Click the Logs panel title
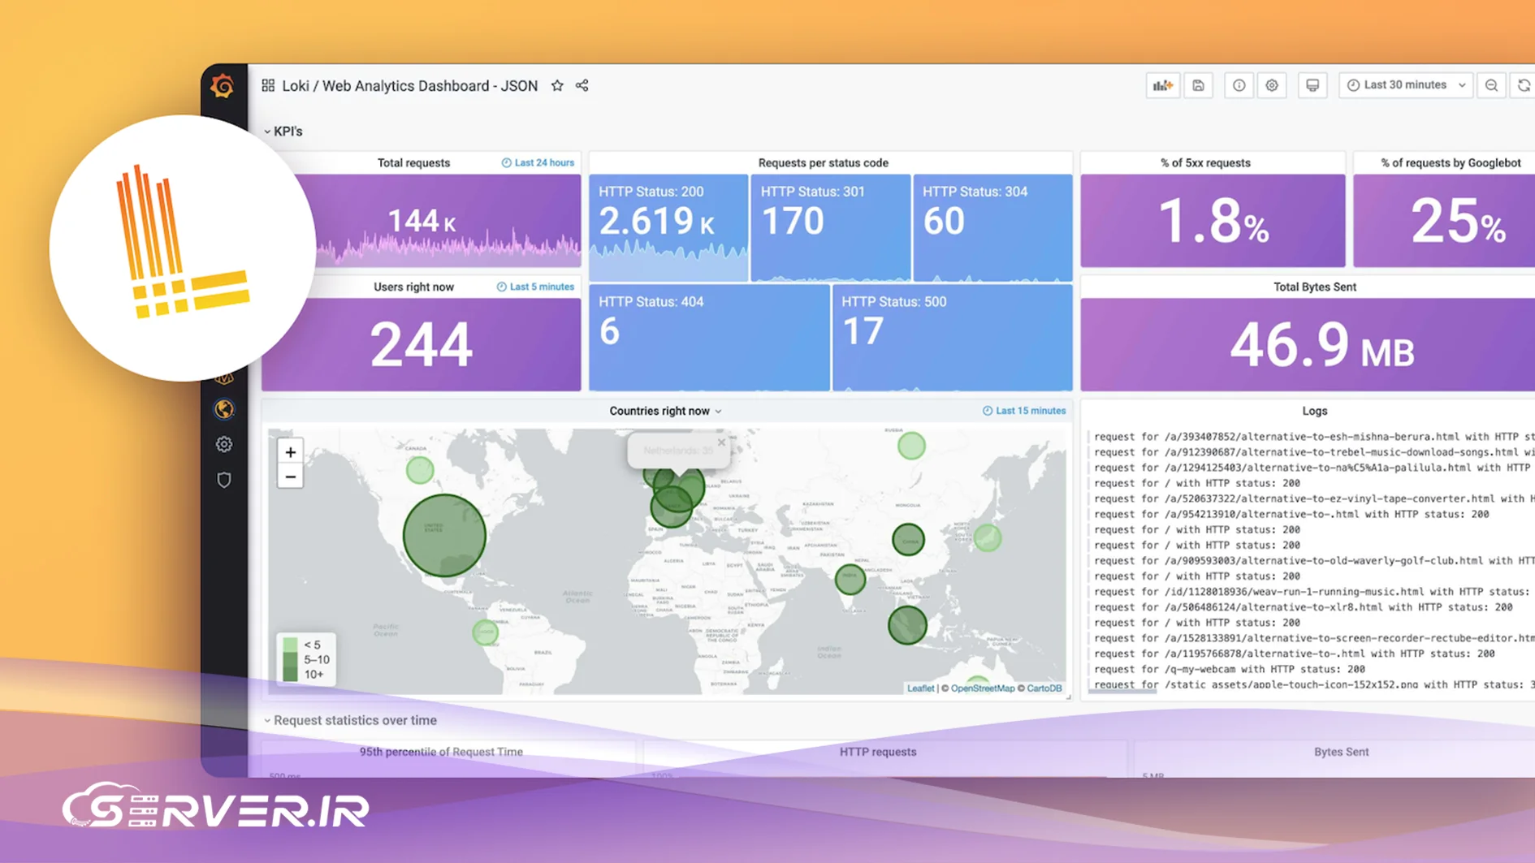 click(x=1315, y=412)
